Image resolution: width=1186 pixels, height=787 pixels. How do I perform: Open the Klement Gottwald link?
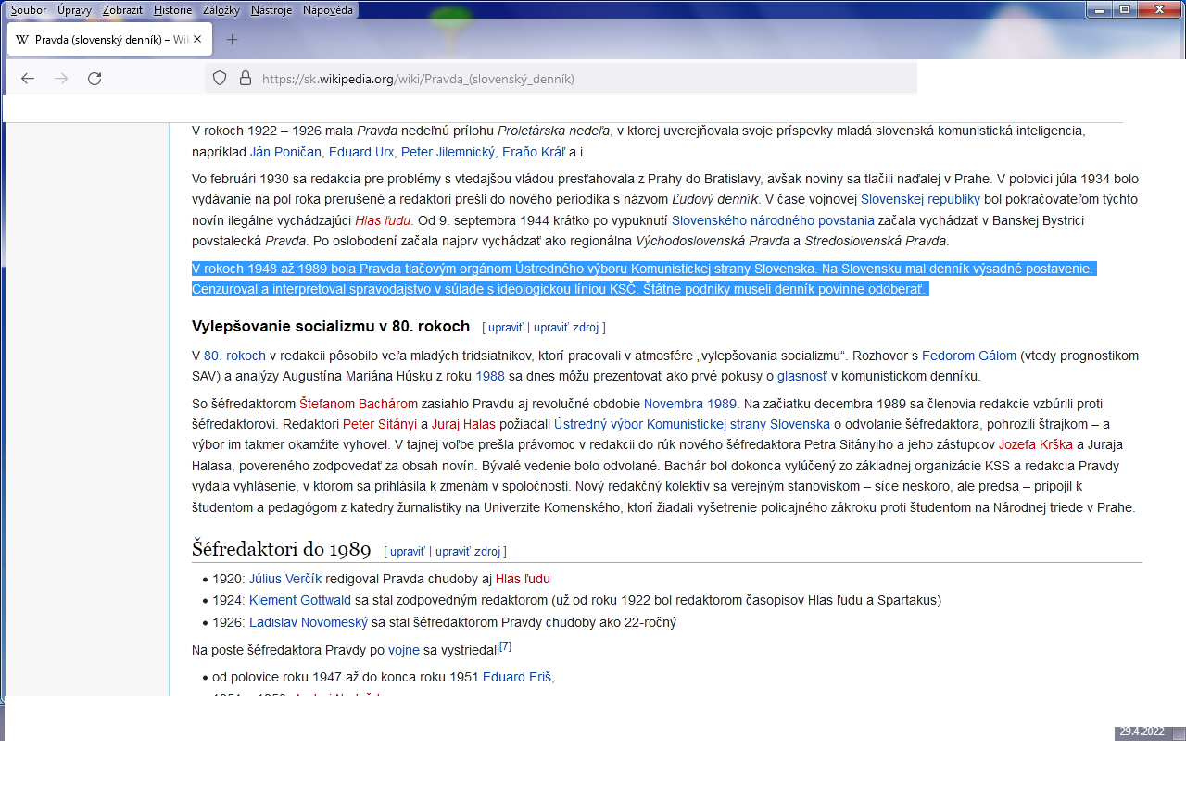click(x=300, y=600)
